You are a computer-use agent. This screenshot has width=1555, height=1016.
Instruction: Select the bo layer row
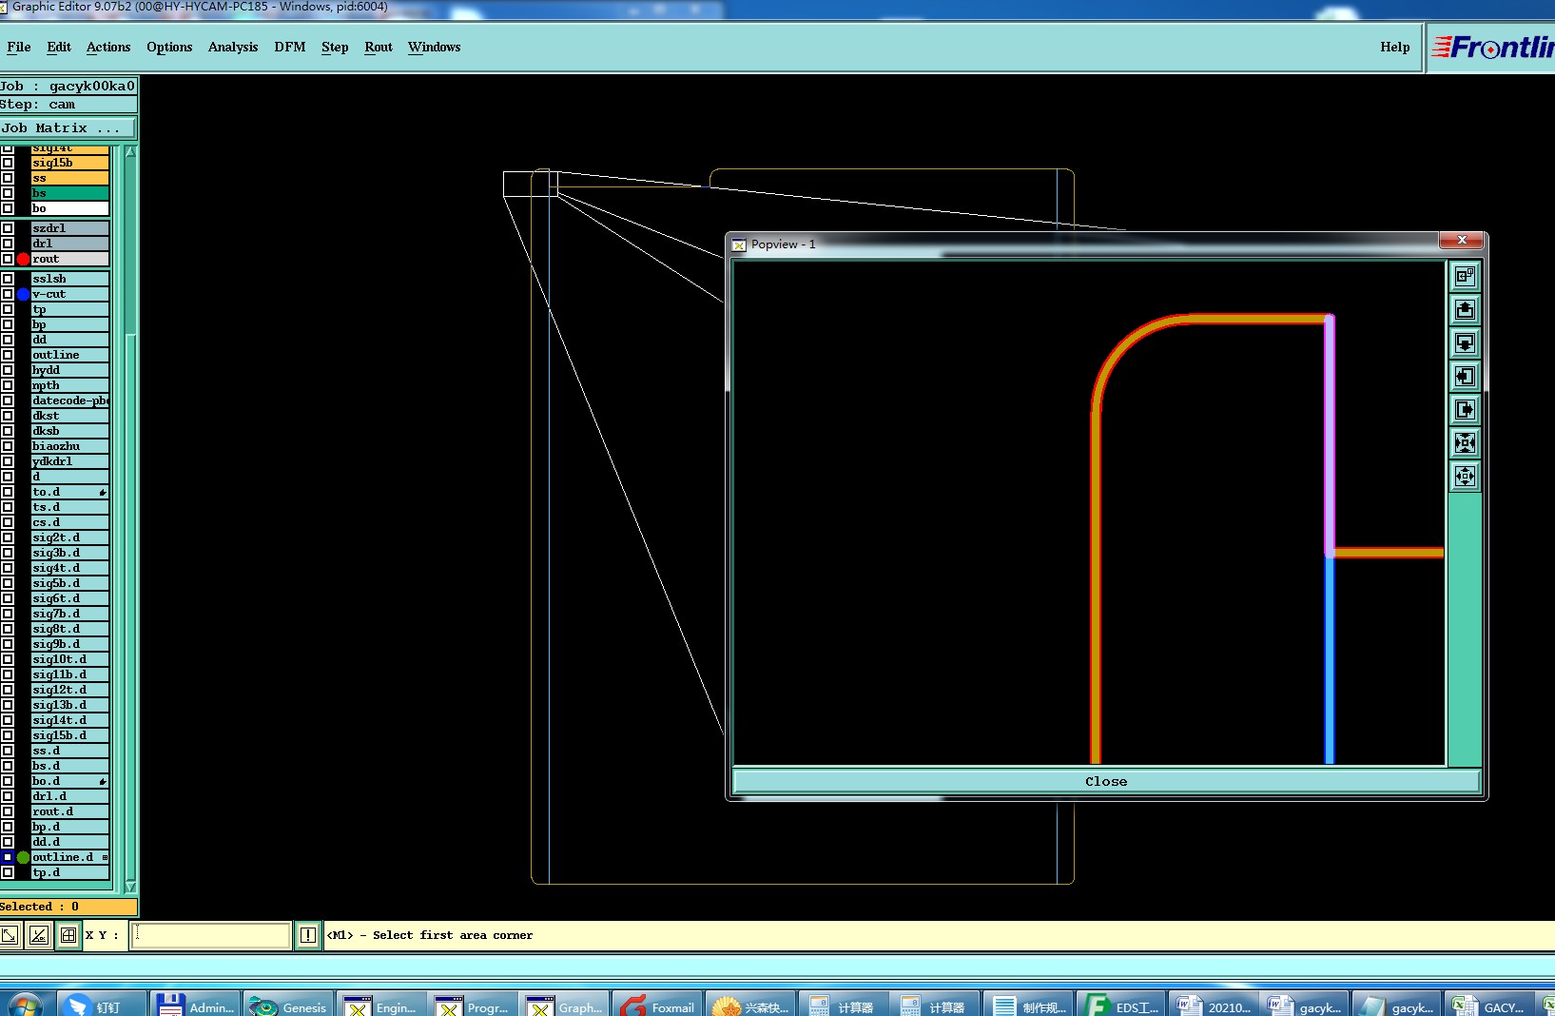point(70,208)
